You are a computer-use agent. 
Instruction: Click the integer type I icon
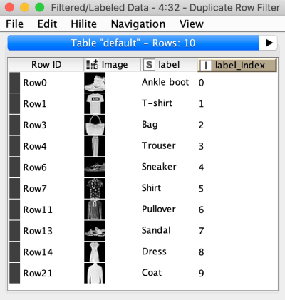pyautogui.click(x=206, y=66)
